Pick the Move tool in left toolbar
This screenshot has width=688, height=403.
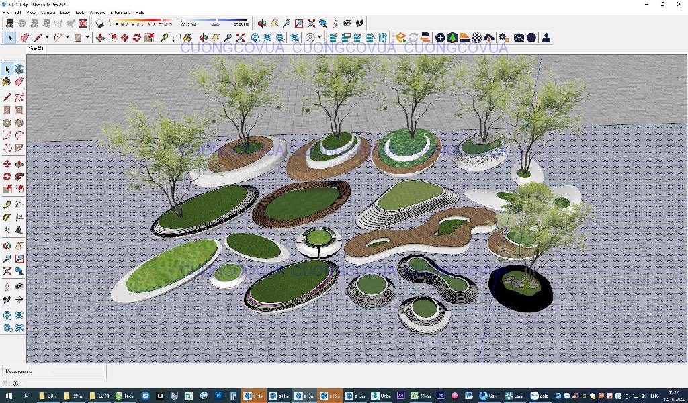coord(7,164)
